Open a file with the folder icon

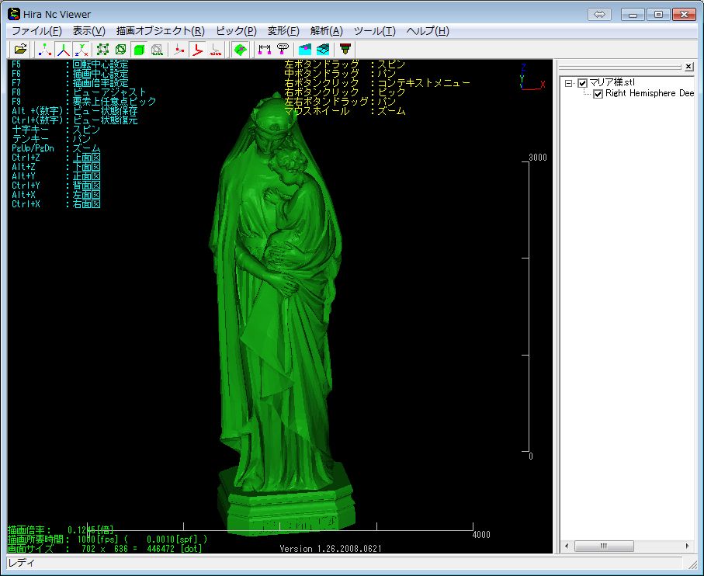[21, 50]
